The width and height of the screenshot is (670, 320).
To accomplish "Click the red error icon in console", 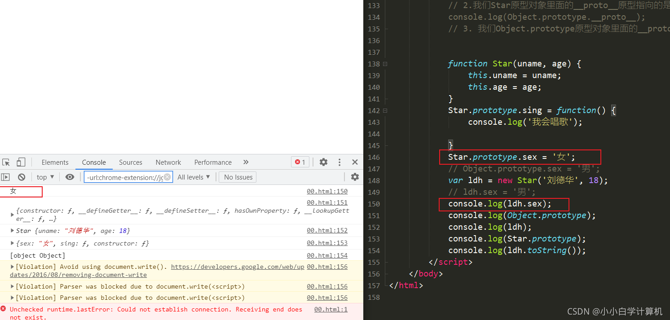I will point(4,309).
